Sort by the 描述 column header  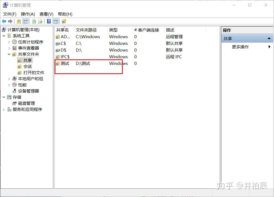(185, 30)
